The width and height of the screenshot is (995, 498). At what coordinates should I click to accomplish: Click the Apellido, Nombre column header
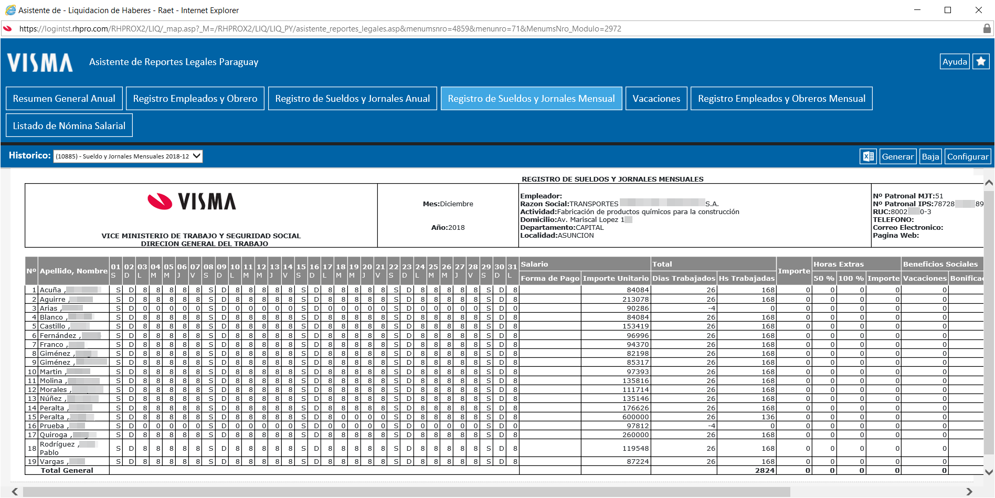[x=74, y=271]
